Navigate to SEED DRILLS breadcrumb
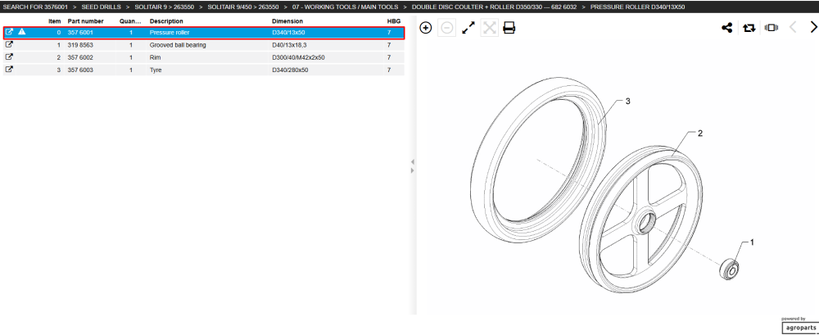 tap(101, 7)
